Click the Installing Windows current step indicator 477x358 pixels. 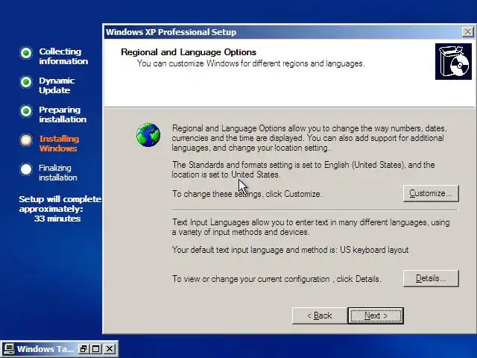(x=26, y=140)
